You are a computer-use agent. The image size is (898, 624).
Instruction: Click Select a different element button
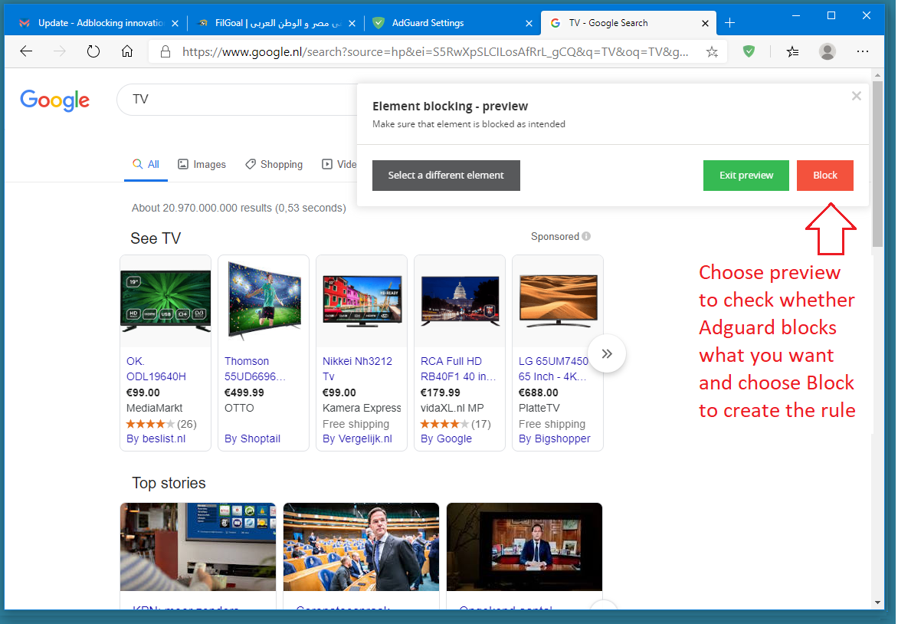446,176
